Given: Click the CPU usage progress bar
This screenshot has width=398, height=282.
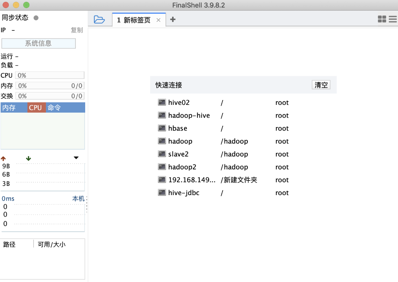Looking at the screenshot, I should click(50, 75).
